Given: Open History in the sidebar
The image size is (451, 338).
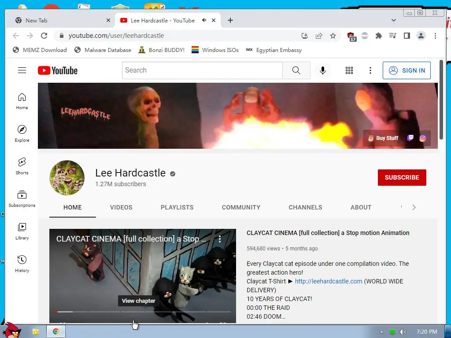Looking at the screenshot, I should (22, 264).
